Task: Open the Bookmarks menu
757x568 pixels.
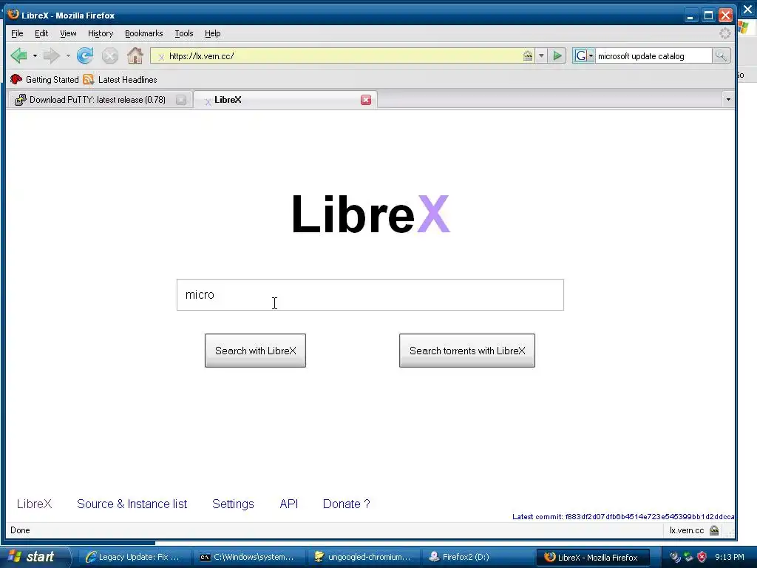Action: pos(144,33)
